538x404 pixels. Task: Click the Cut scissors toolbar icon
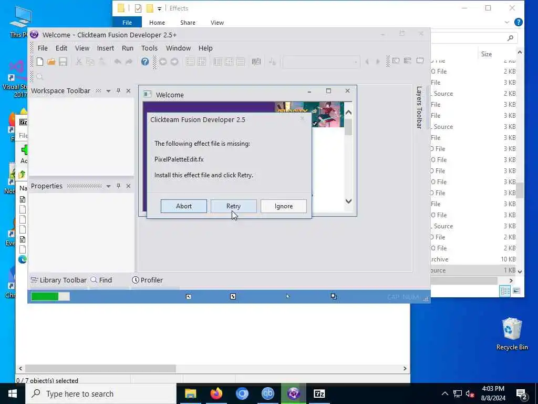[79, 62]
